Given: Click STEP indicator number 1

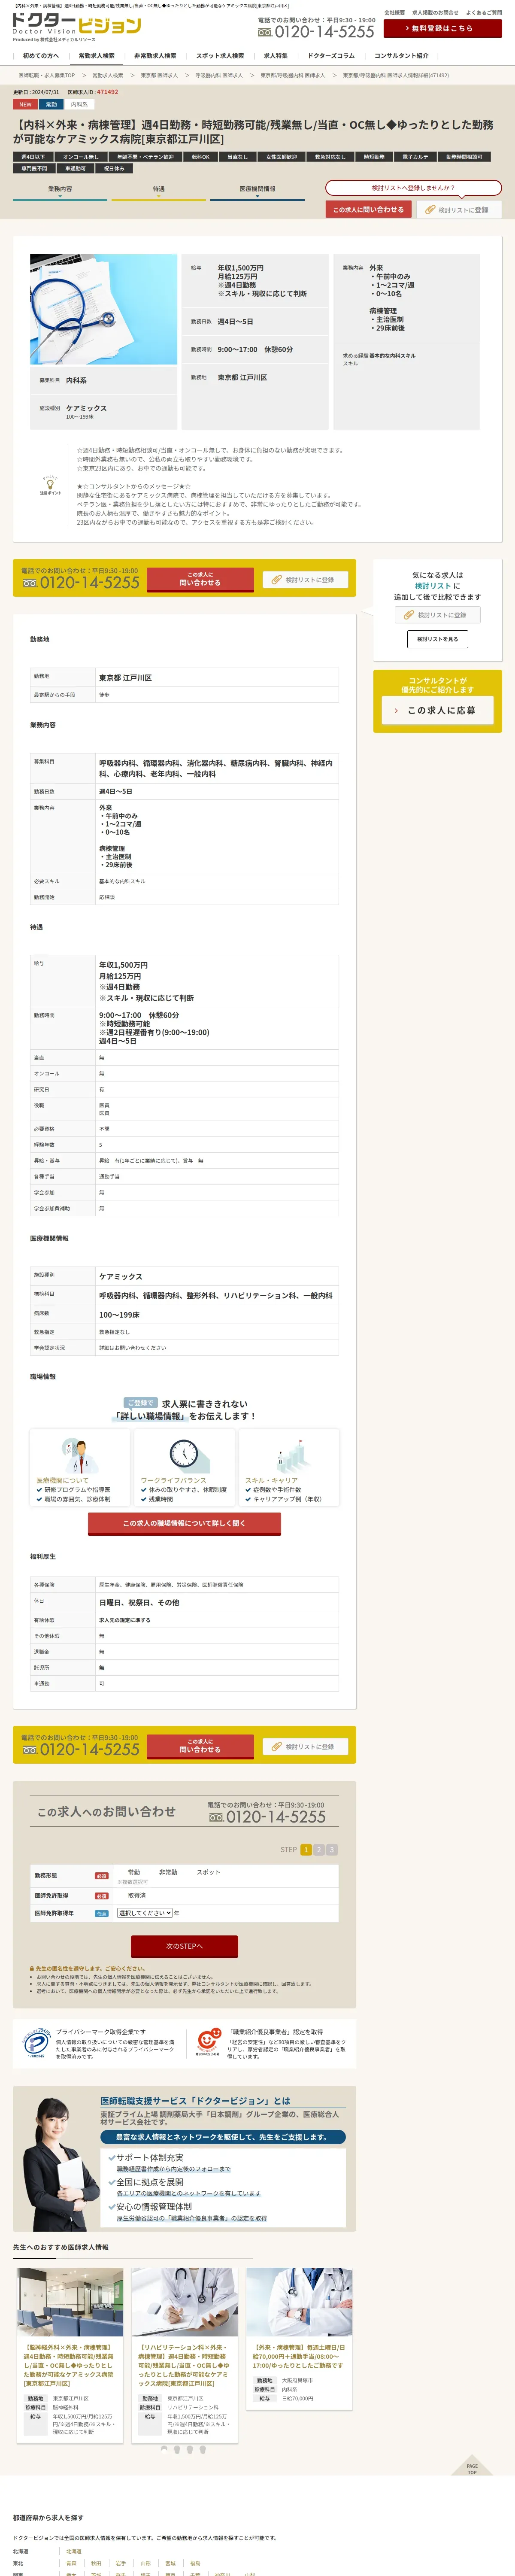Looking at the screenshot, I should [306, 1849].
